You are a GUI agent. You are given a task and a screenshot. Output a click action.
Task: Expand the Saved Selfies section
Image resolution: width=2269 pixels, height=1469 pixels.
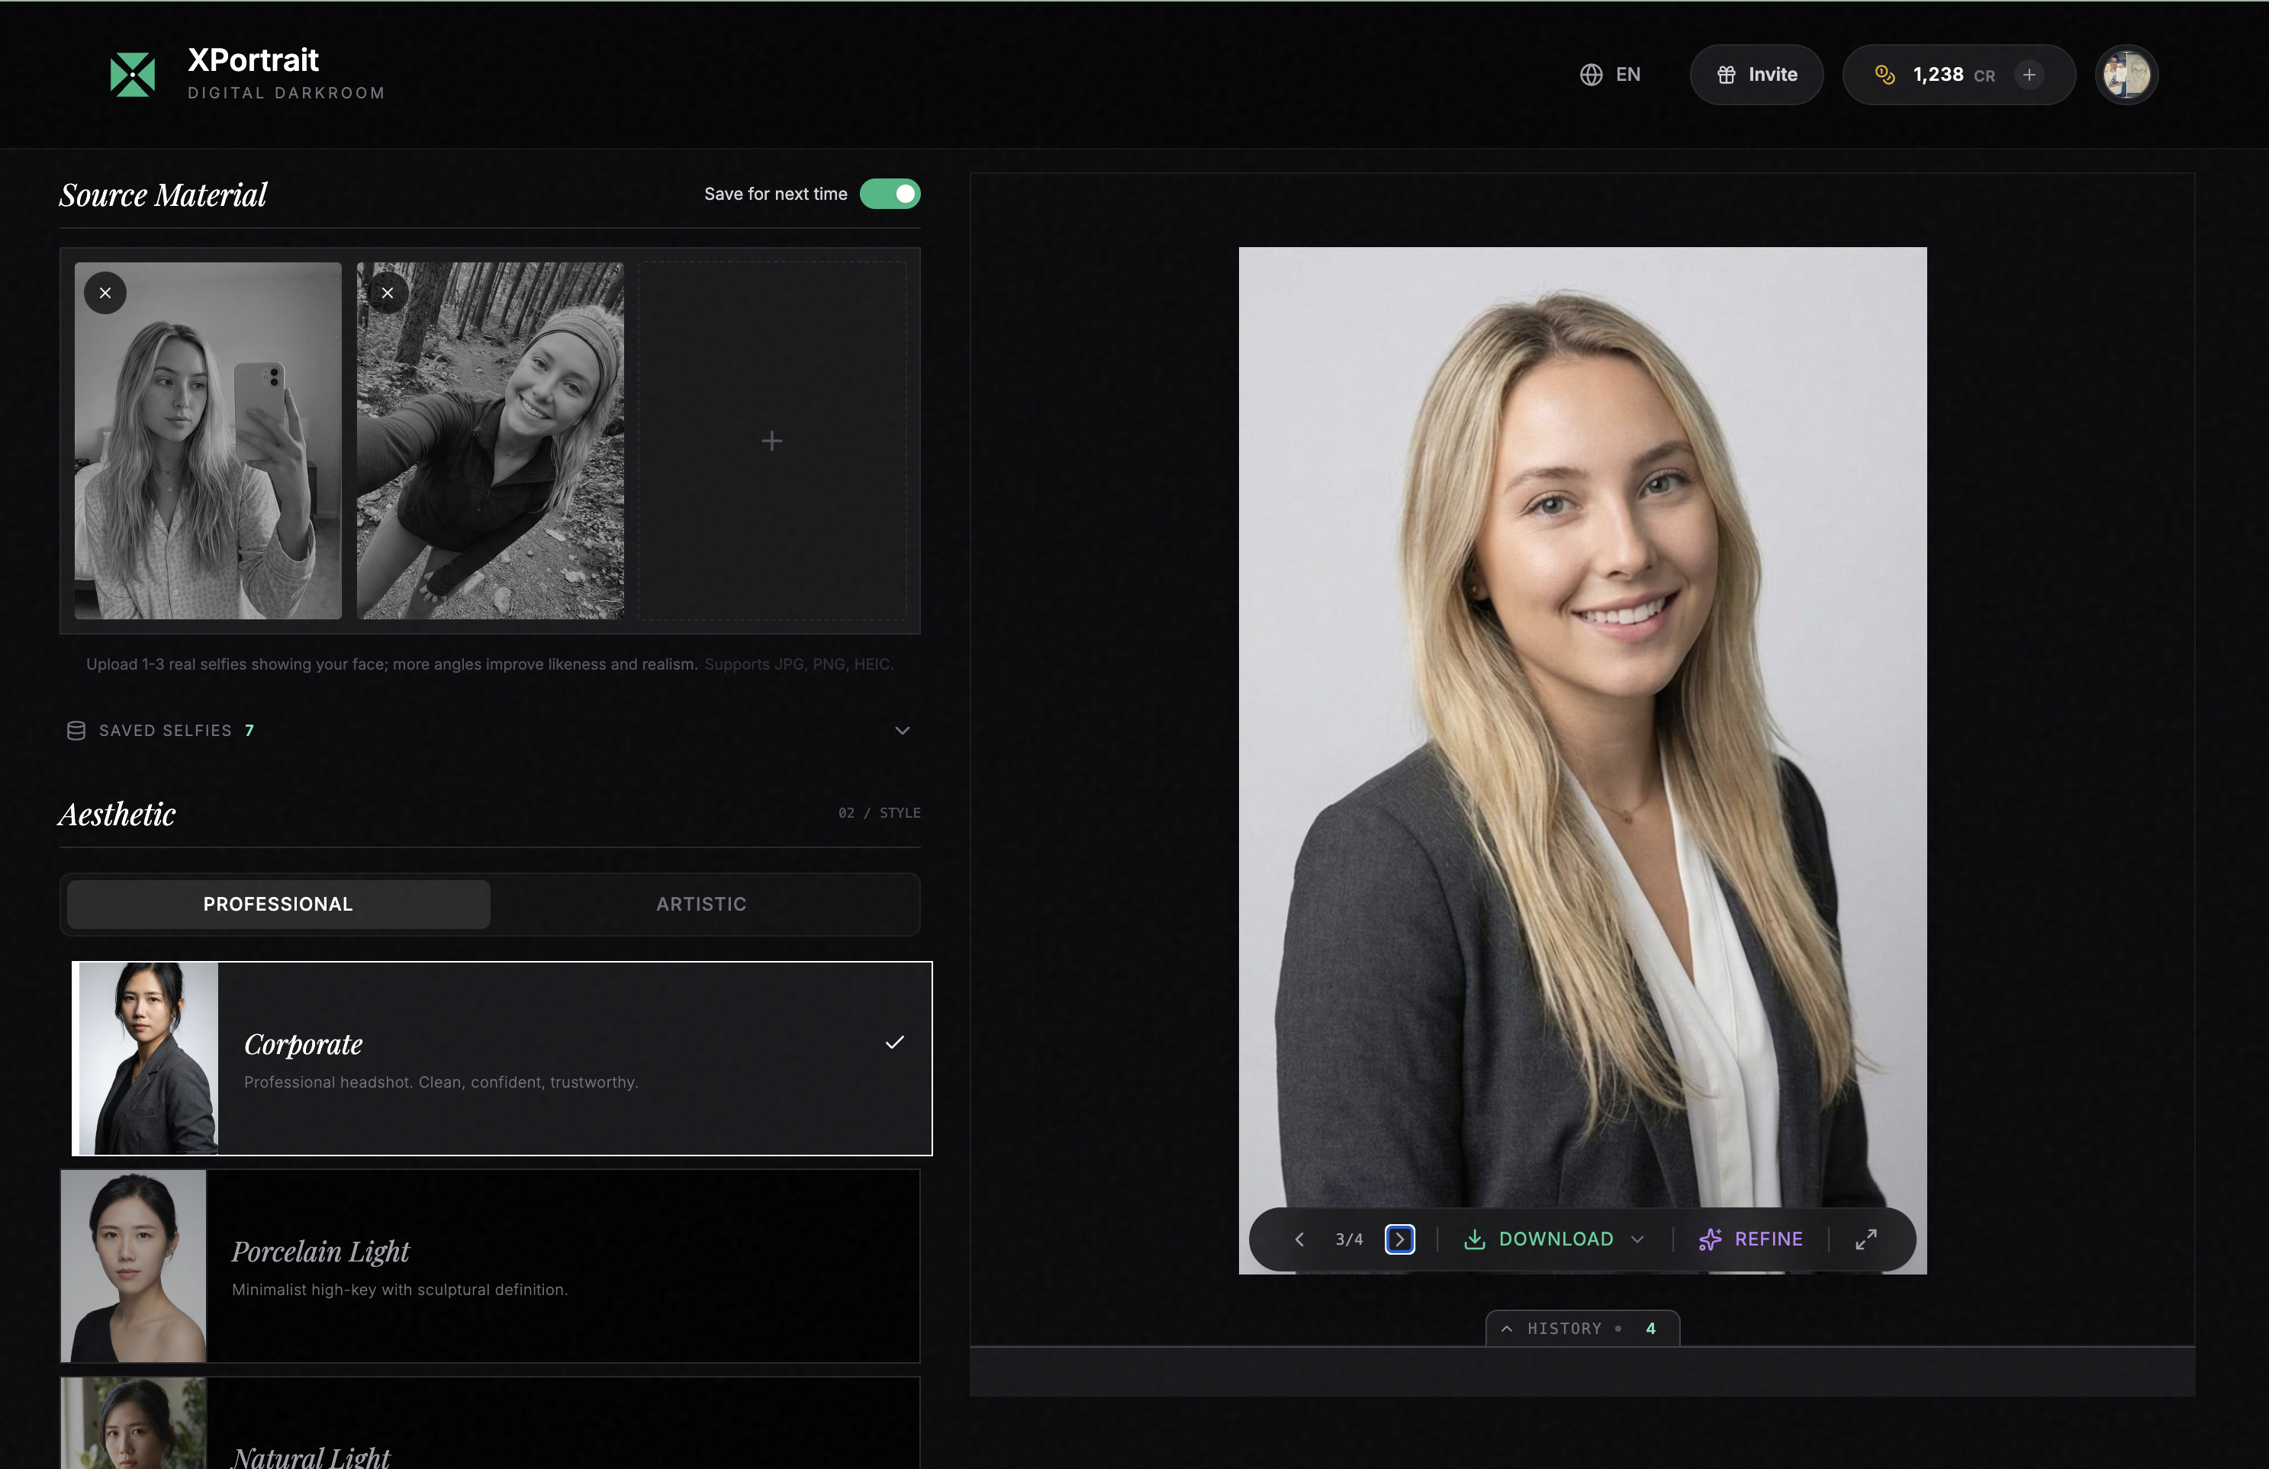[x=902, y=731]
